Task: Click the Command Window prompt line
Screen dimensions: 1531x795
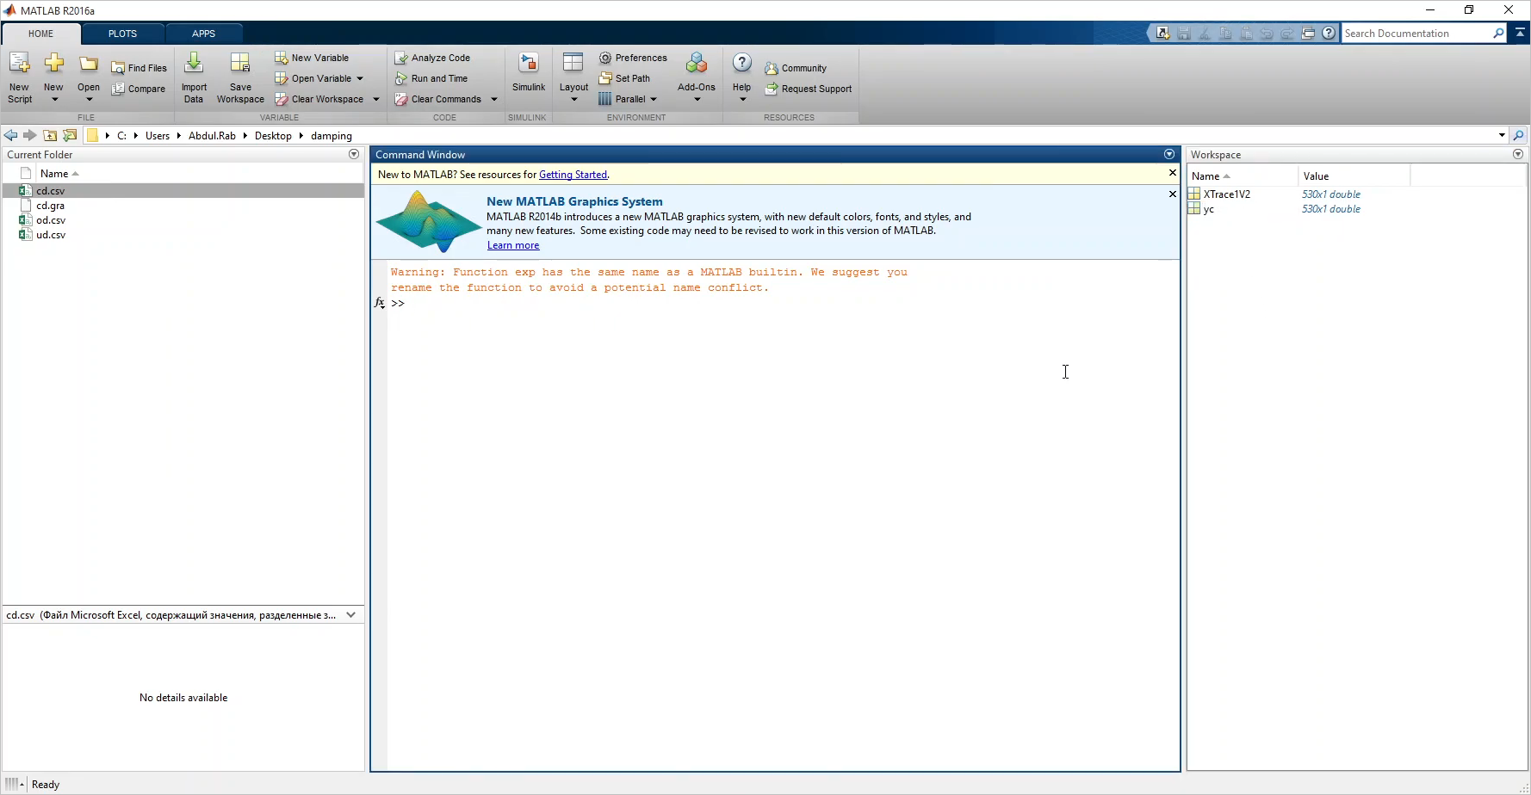Action: point(784,303)
